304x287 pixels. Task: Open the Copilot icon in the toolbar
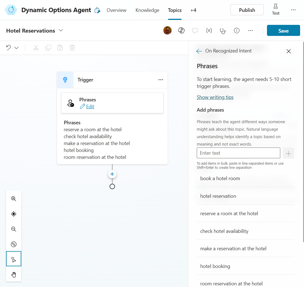coord(181,31)
